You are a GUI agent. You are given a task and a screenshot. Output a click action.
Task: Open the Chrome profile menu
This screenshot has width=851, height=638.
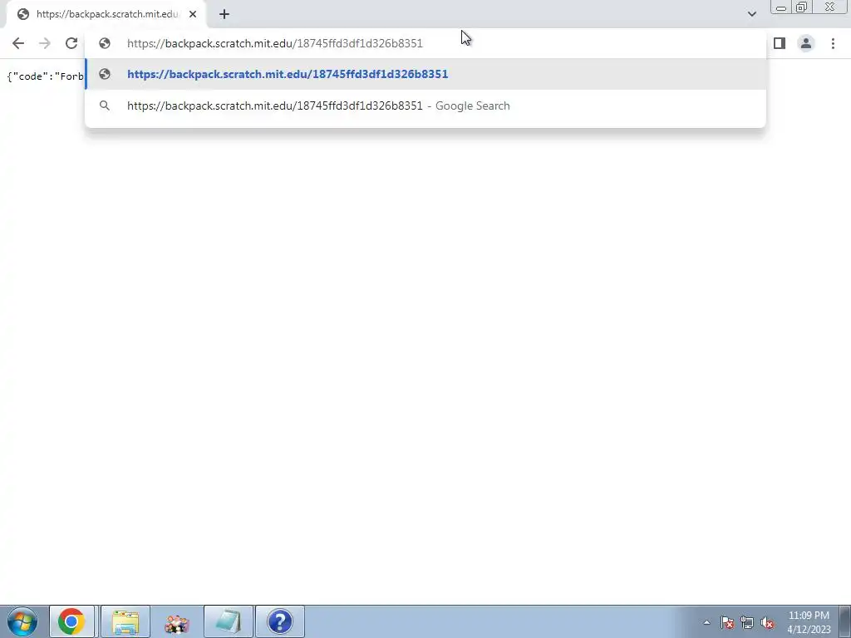click(806, 43)
